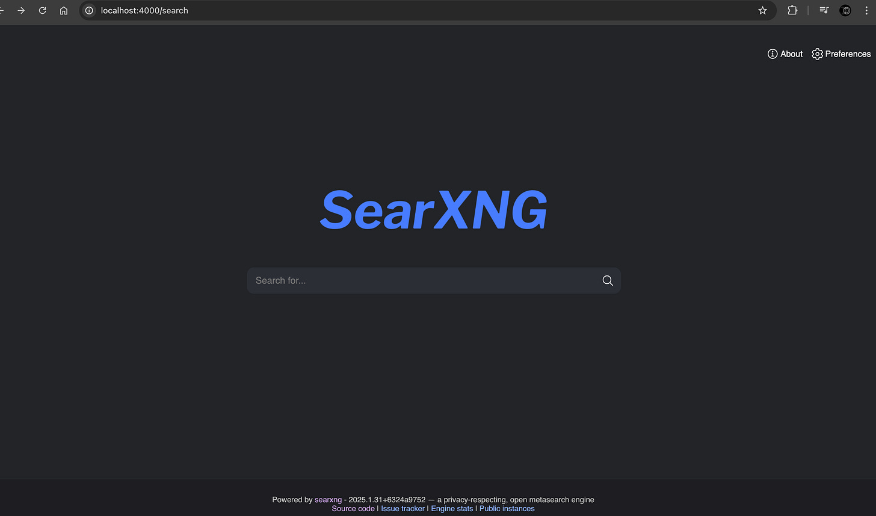
Task: Open the browser three-dot menu
Action: 866,11
